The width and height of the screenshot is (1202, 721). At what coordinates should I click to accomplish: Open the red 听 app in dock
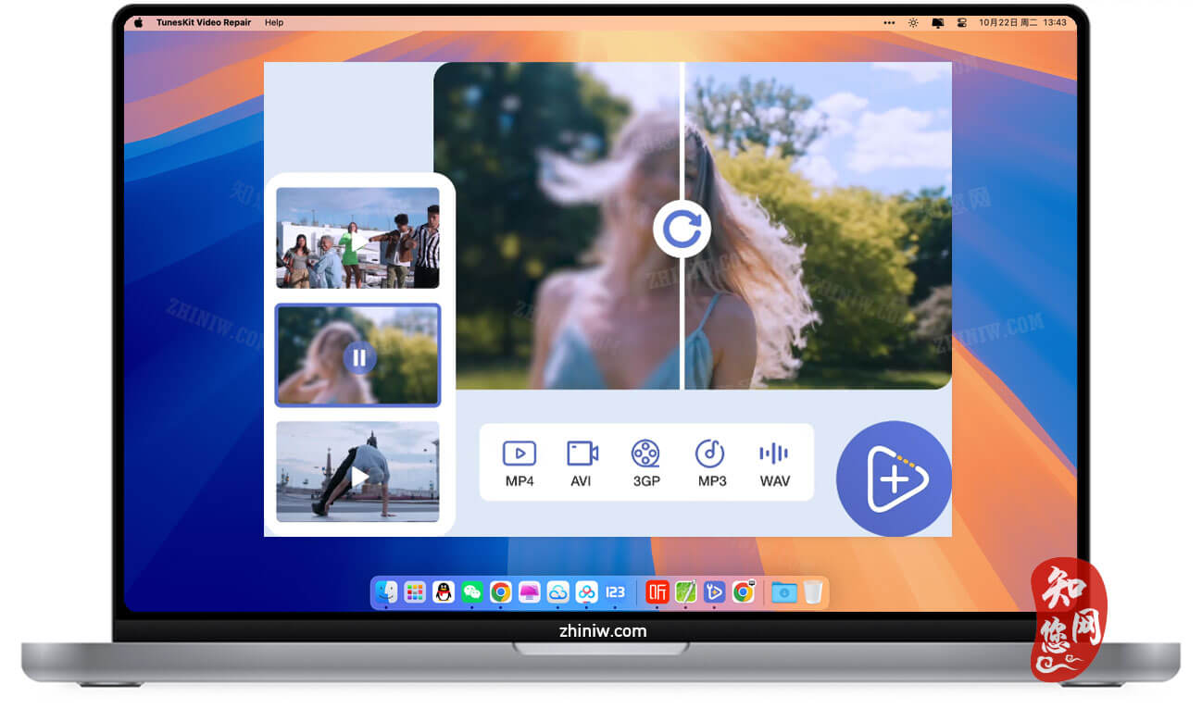[x=657, y=591]
